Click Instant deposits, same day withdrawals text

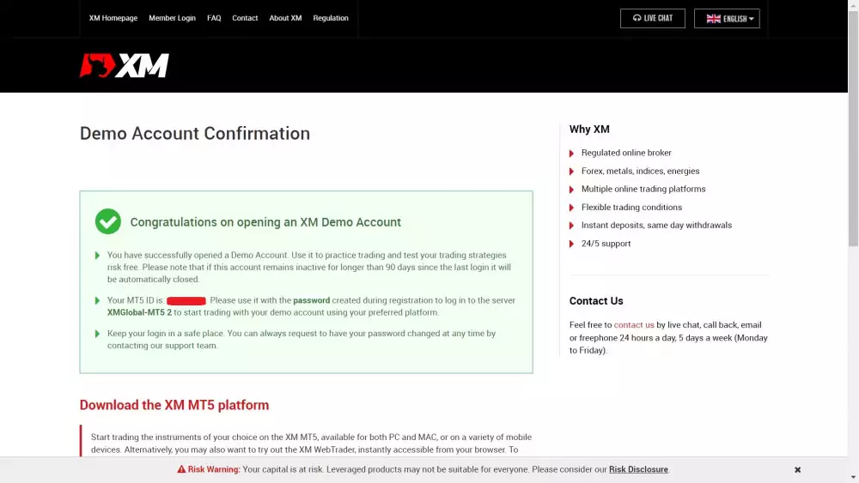coord(656,225)
